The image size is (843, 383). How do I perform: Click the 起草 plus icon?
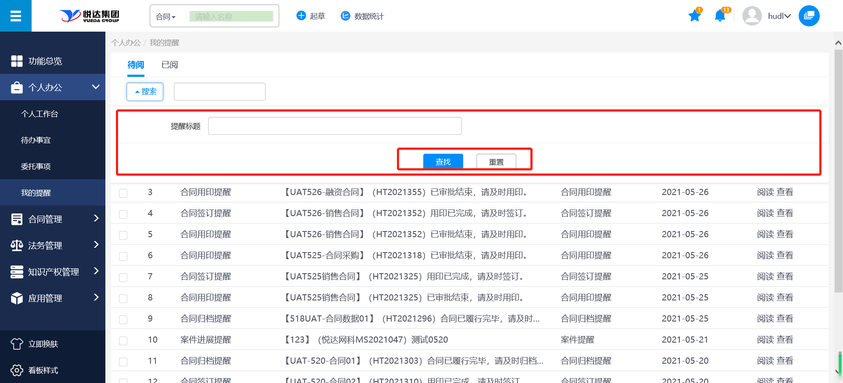click(301, 16)
